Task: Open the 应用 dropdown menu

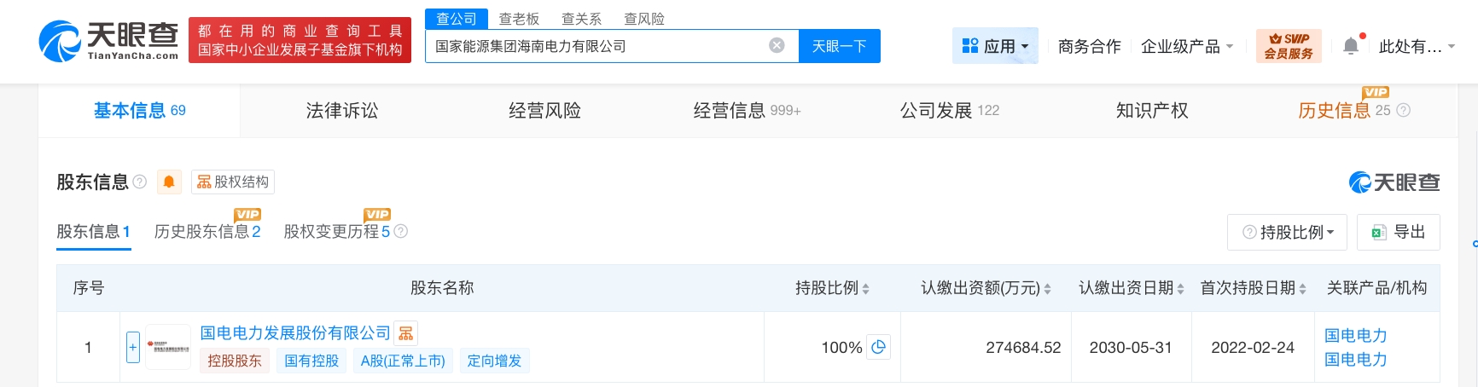Action: coord(995,46)
